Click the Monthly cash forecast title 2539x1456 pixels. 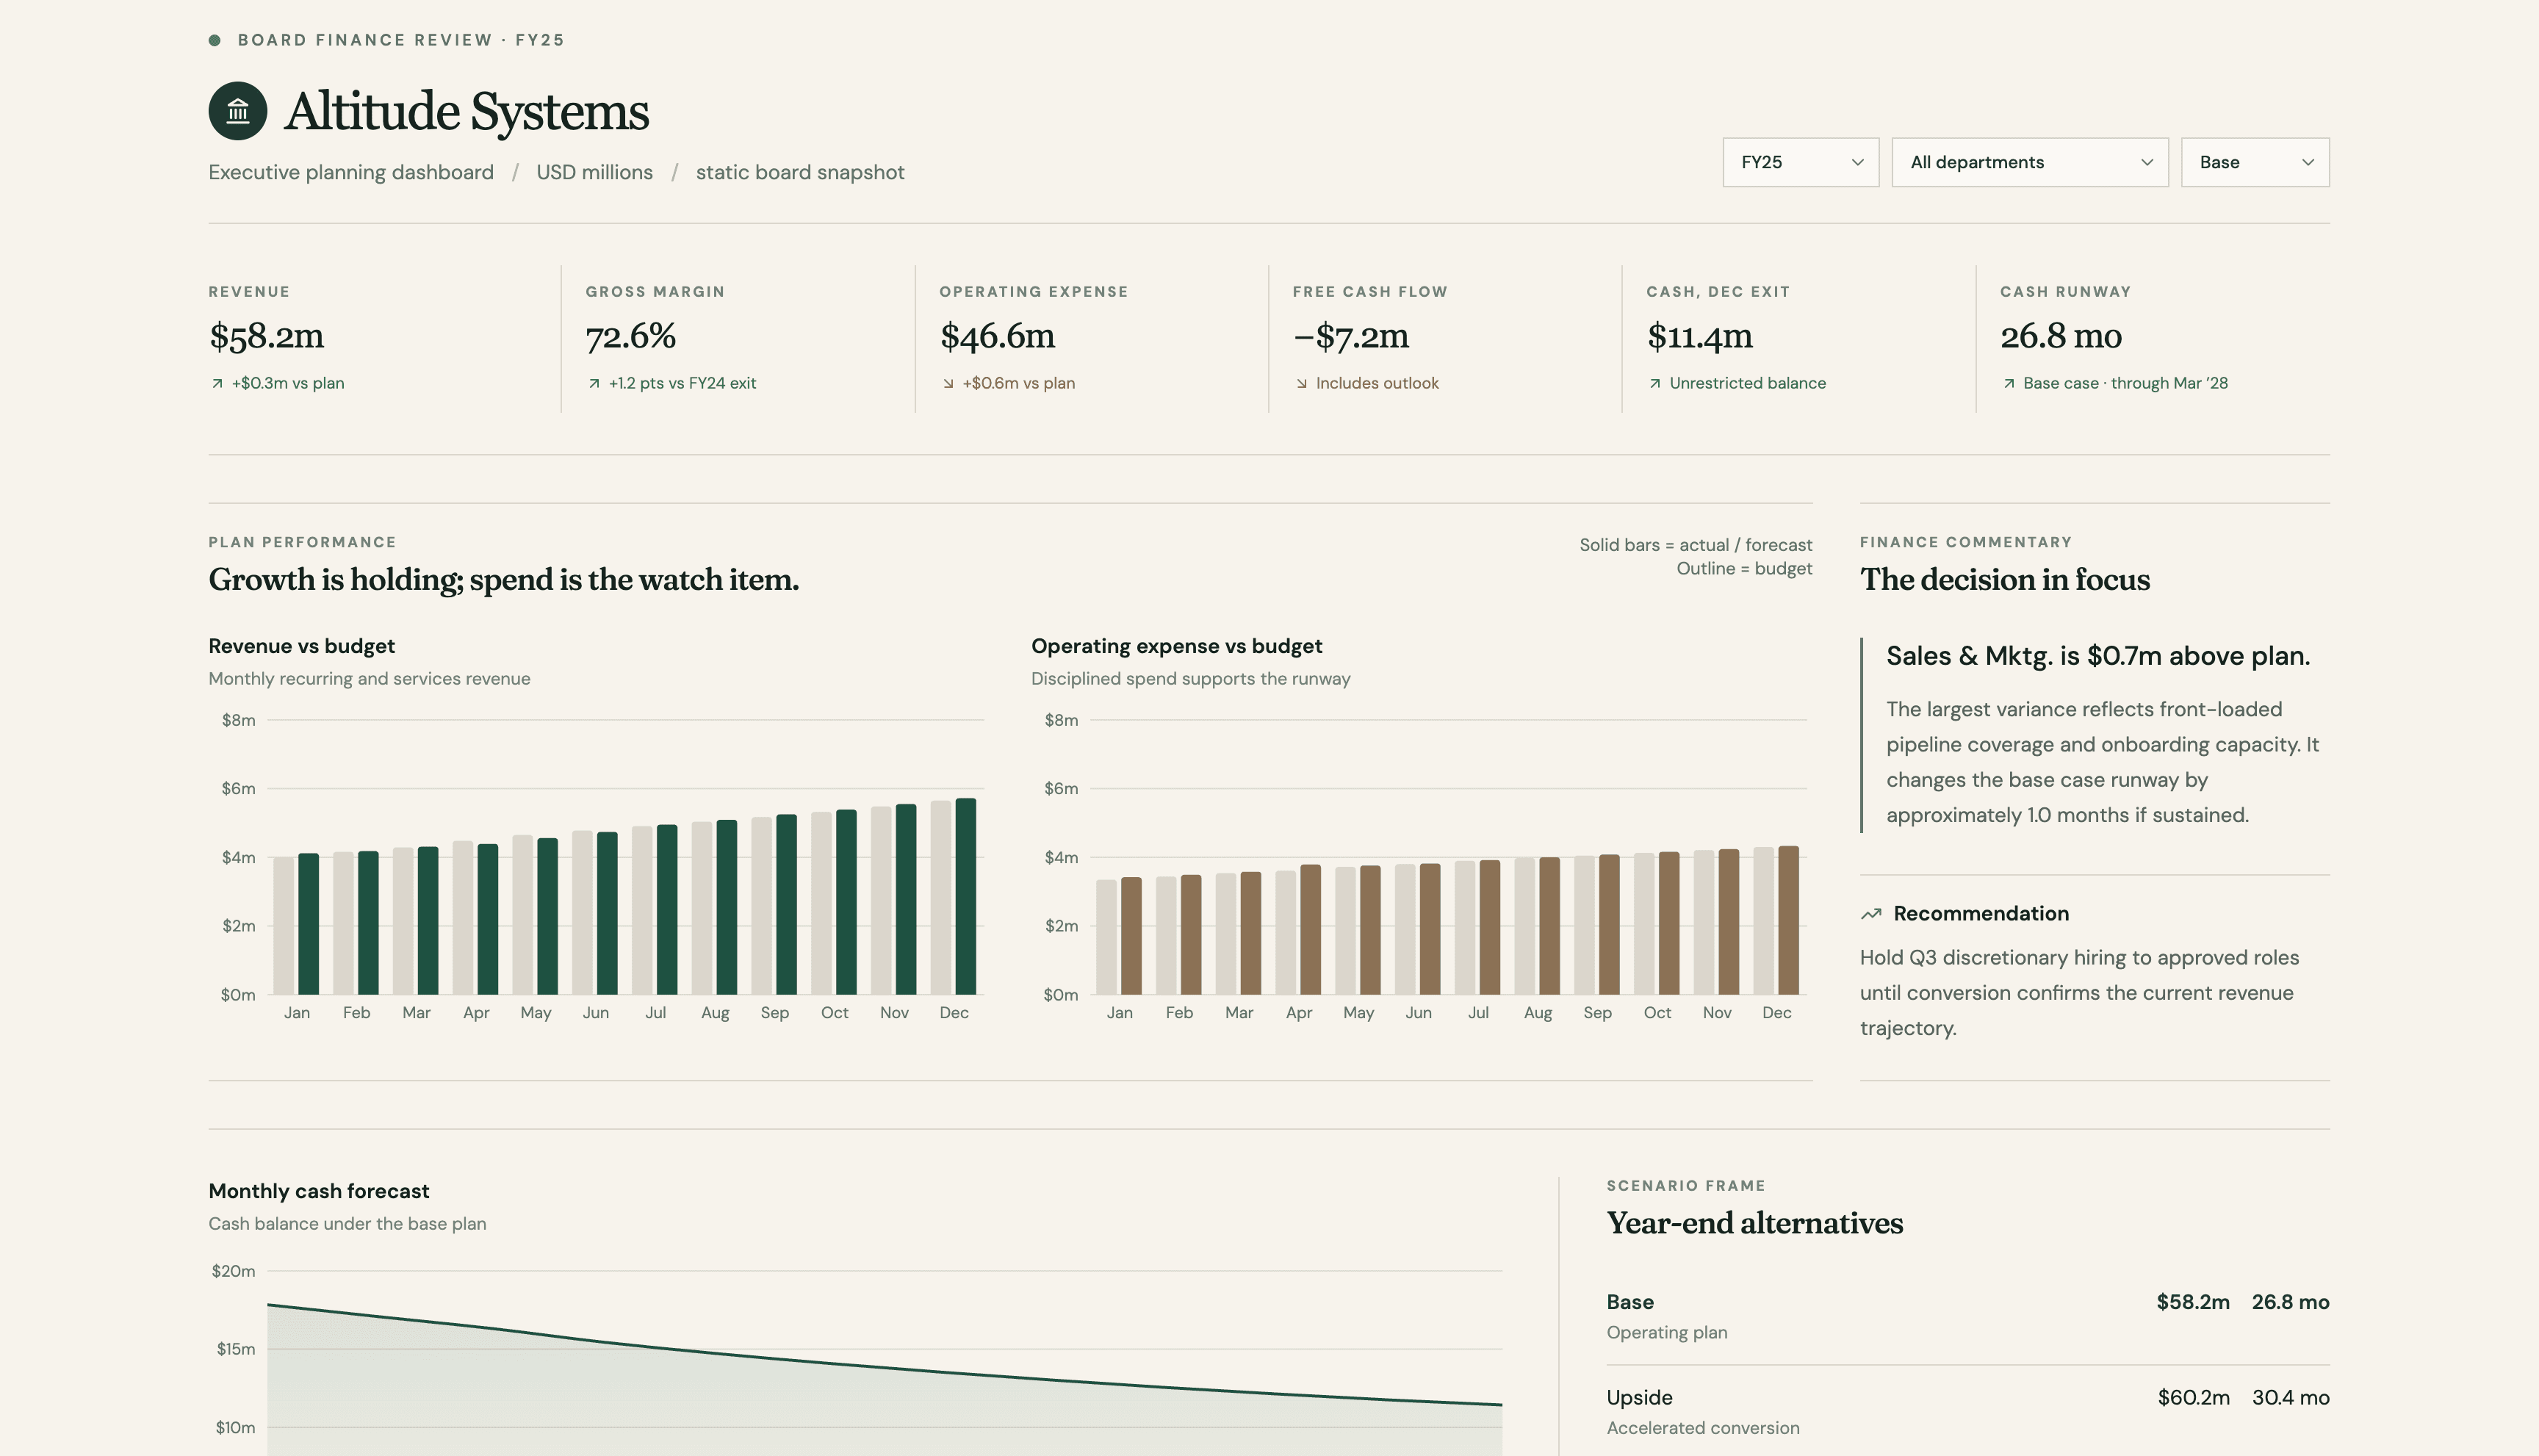[318, 1191]
